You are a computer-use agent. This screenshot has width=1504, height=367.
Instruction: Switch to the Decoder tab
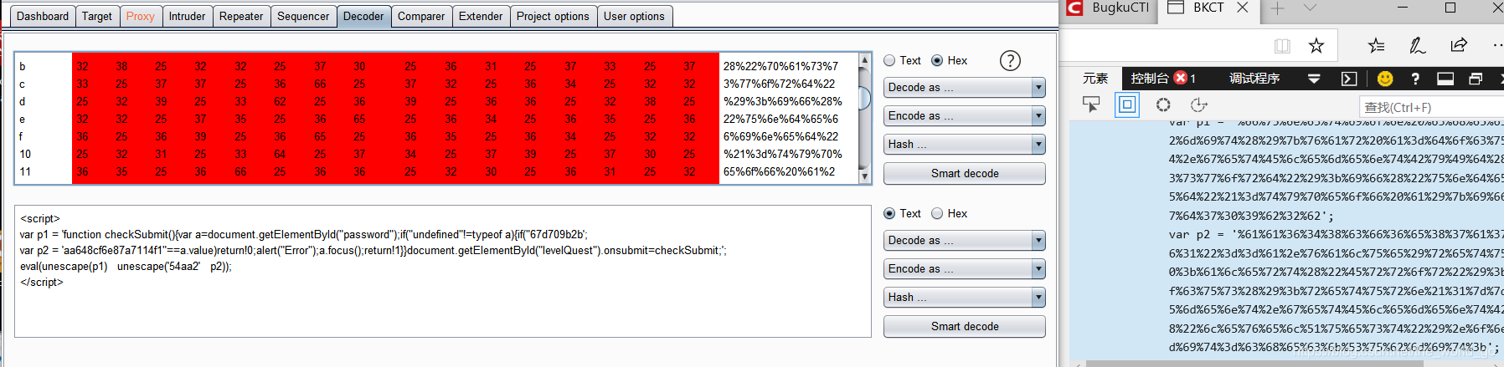[363, 16]
